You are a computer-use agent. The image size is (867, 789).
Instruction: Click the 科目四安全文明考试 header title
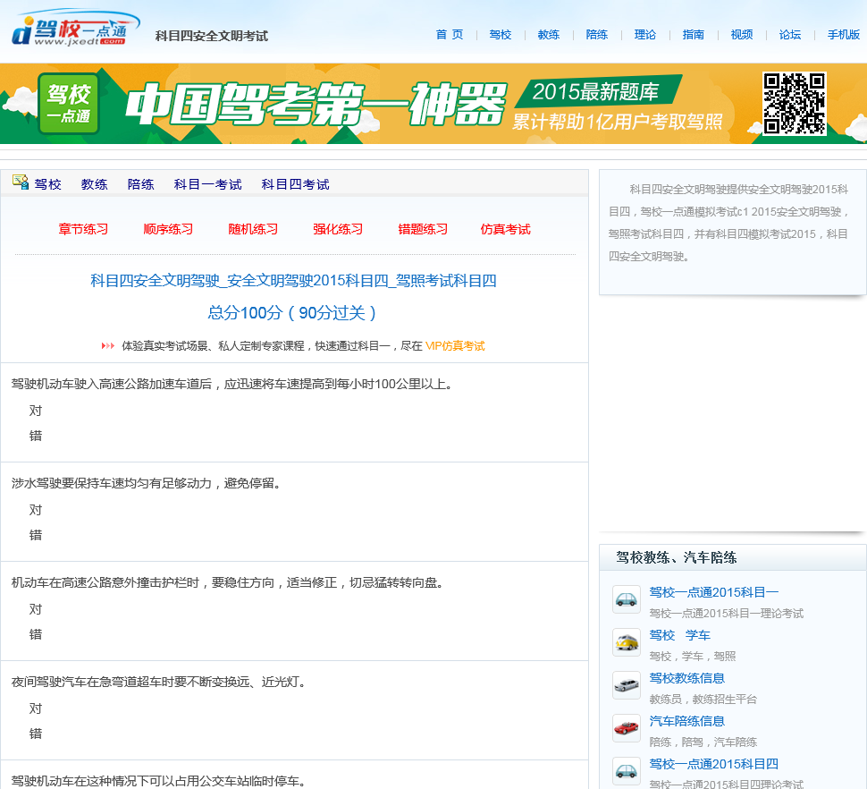pos(212,36)
